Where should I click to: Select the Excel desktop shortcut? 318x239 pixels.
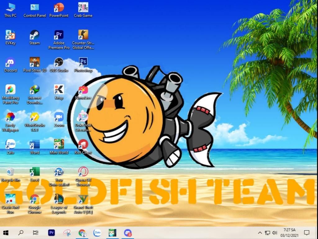pos(35,174)
